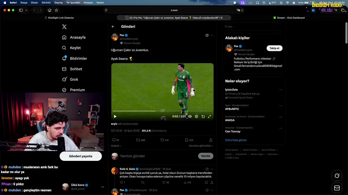
Task: Click the Yanıtla button
Action: [x=206, y=156]
